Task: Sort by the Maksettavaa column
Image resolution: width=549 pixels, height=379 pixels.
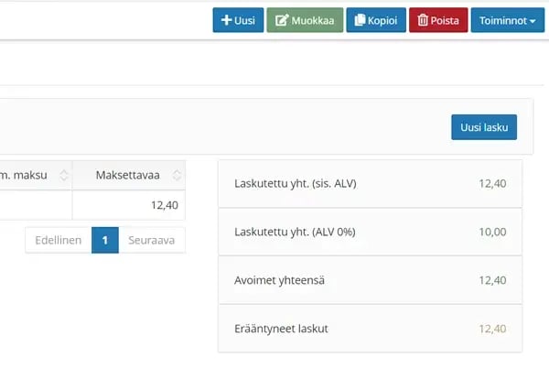Action: pyautogui.click(x=177, y=175)
